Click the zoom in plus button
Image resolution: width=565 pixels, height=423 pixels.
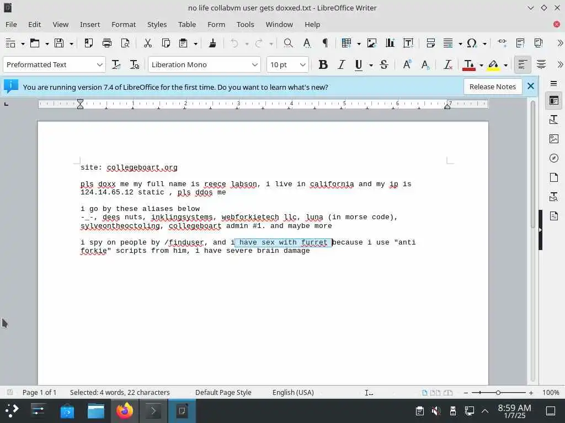(x=531, y=393)
